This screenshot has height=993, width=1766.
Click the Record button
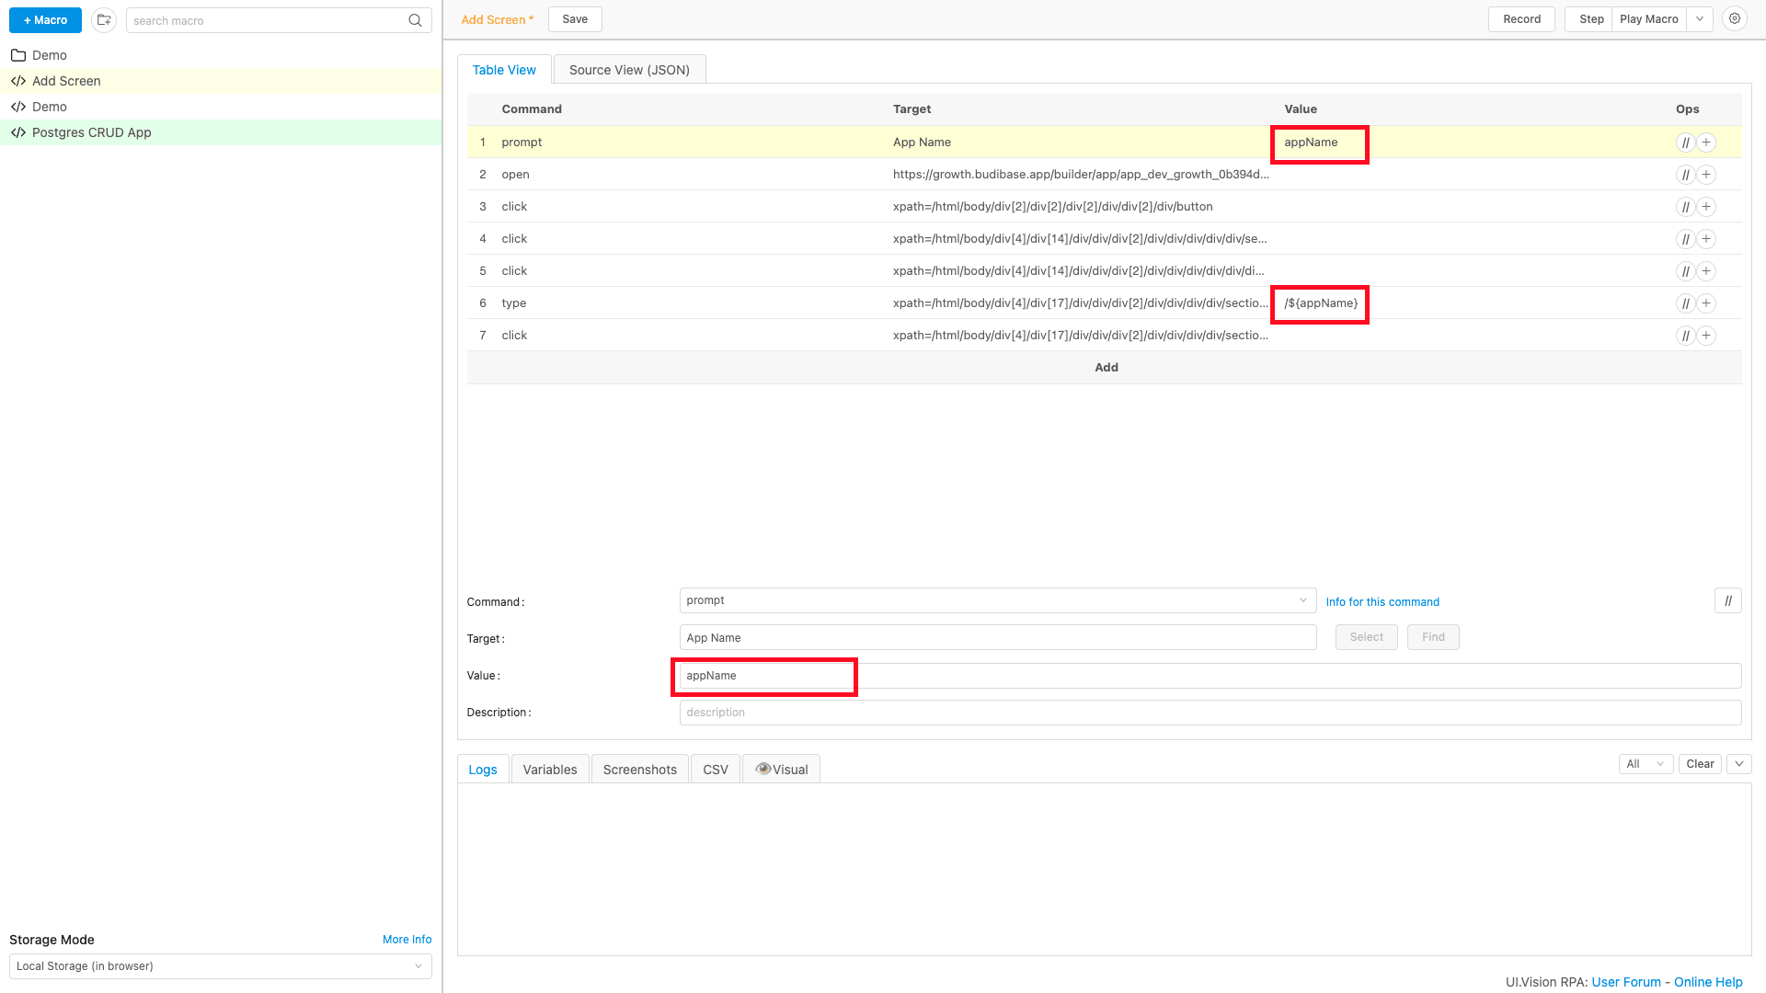[1521, 19]
